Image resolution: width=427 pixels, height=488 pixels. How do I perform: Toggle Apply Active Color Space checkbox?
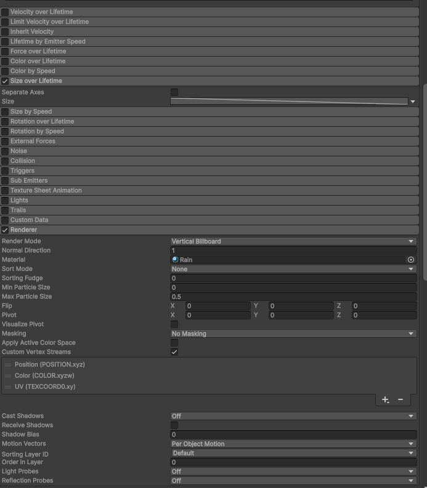[174, 343]
